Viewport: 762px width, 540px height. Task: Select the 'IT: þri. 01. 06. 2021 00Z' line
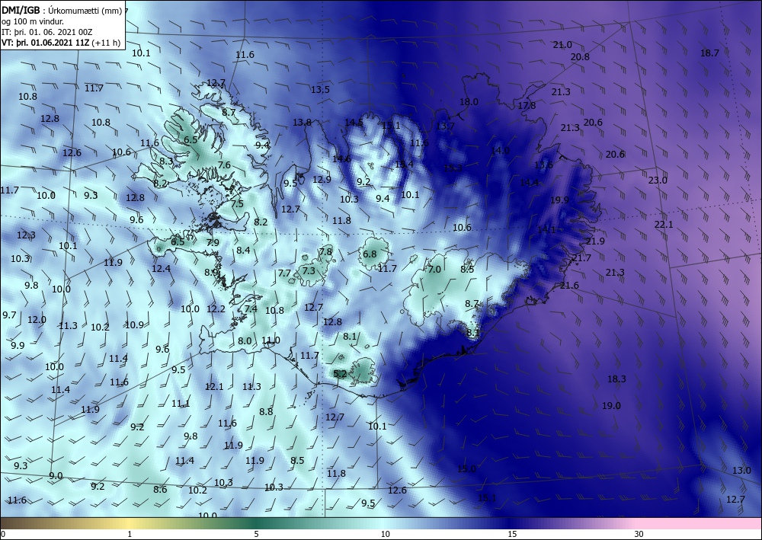tap(47, 32)
